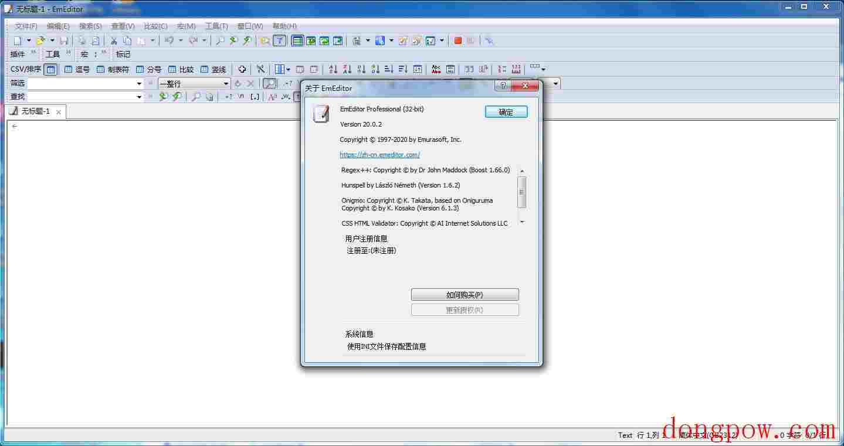
Task: Click the Cut scissors icon
Action: [114, 40]
